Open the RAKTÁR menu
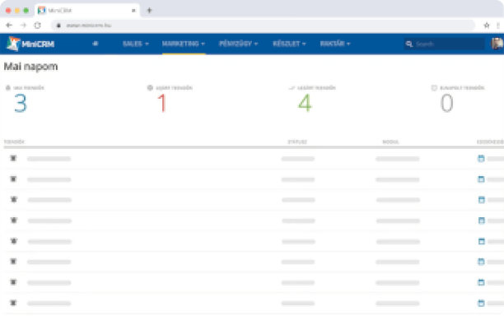The height and width of the screenshot is (316, 504). [335, 44]
